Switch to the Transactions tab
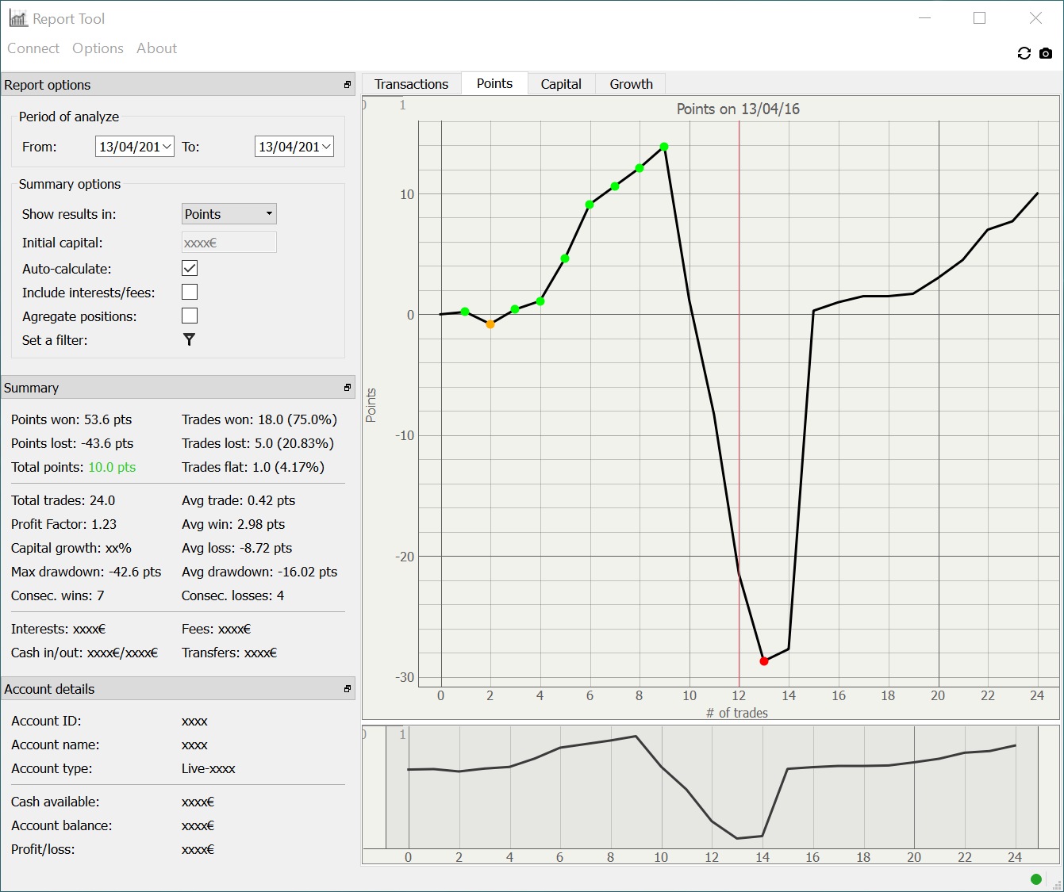The width and height of the screenshot is (1064, 892). [x=412, y=84]
